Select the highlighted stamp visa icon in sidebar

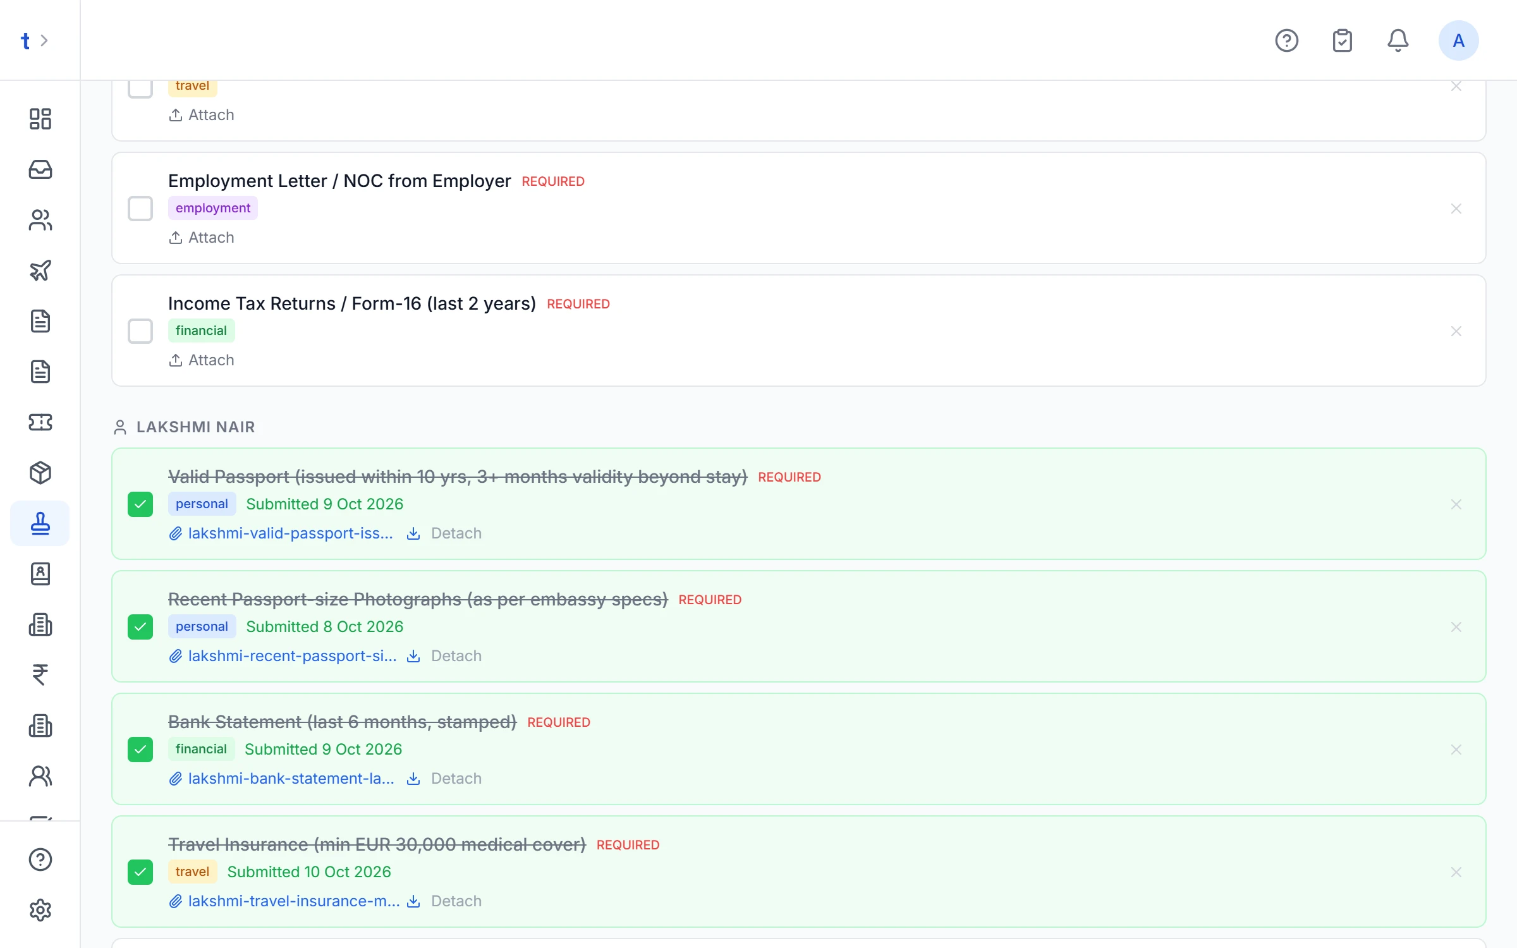click(x=40, y=523)
